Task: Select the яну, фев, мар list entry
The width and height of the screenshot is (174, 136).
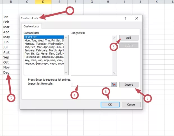Action: (44, 60)
